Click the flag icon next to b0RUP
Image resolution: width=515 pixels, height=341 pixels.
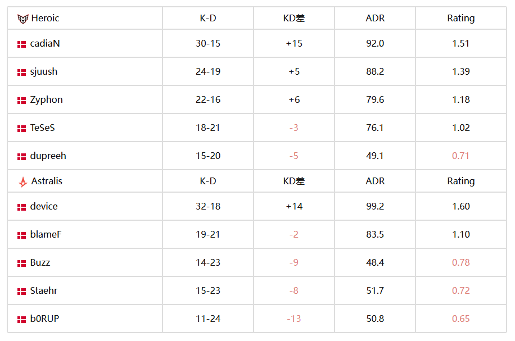(x=21, y=319)
